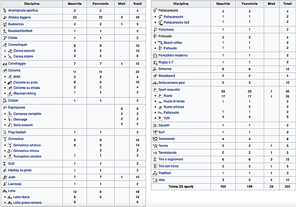Click the weightlifting icon beside Sollevamento pesi

[x=156, y=82]
